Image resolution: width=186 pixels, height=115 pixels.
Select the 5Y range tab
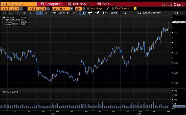46,13
